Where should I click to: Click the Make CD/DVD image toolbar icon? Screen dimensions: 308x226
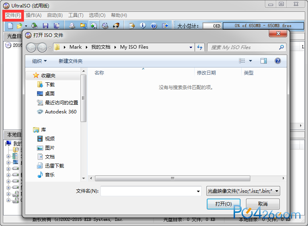(x=72, y=26)
